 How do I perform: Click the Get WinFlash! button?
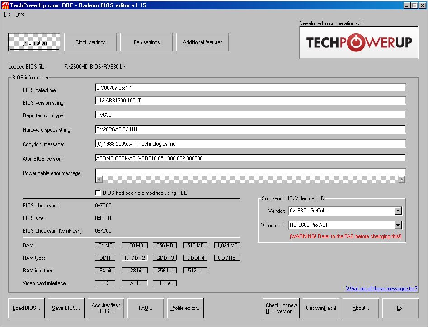[x=321, y=308]
